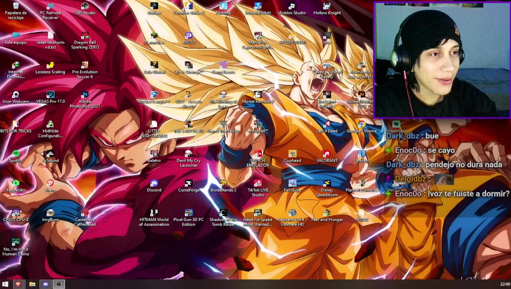Image resolution: width=511 pixels, height=289 pixels.
Task: Open Este equipo icon
Action: click(16, 38)
